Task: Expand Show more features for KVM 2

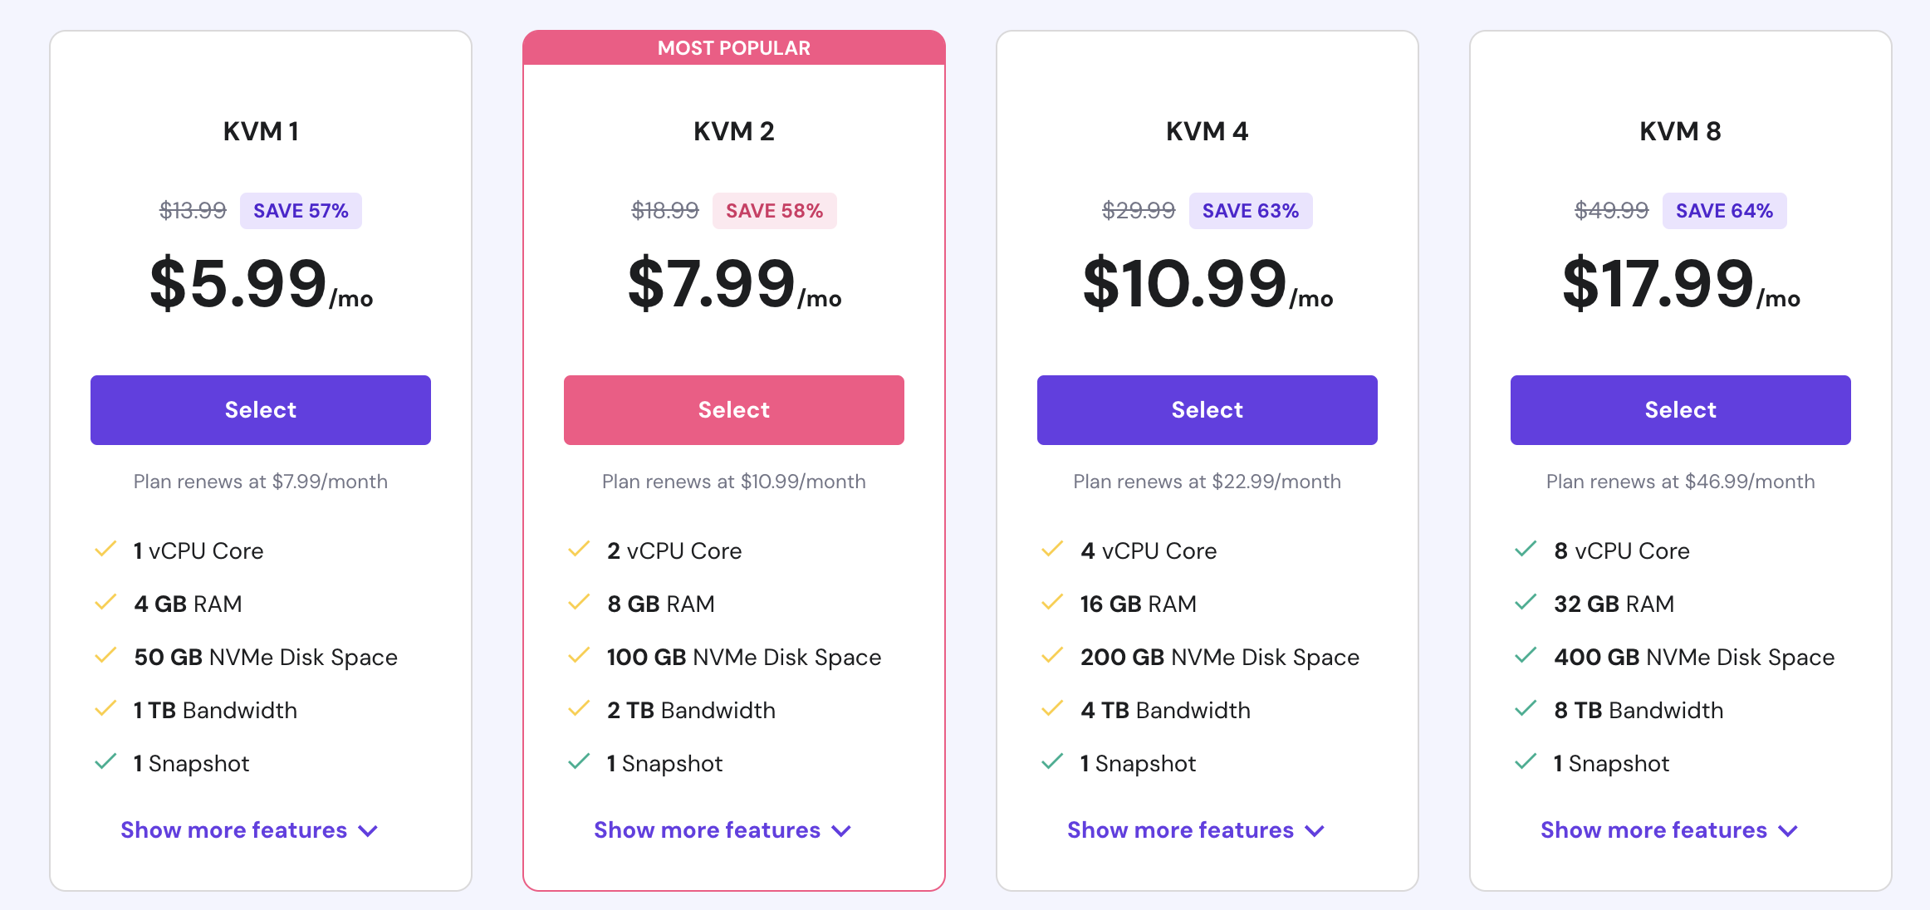Action: (723, 830)
